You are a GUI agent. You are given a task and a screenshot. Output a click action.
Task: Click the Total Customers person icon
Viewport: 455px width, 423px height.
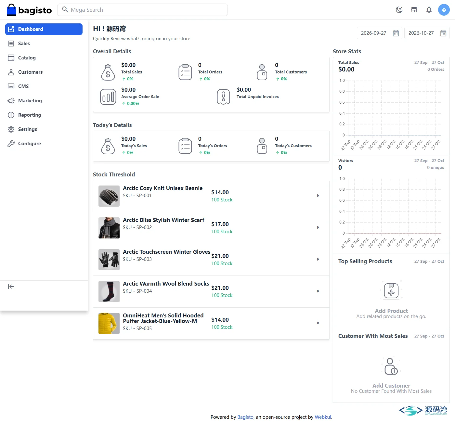tap(262, 72)
